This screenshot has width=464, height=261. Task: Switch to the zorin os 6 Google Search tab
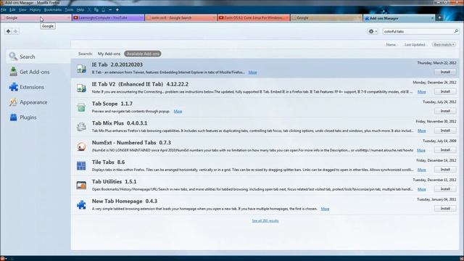181,17
